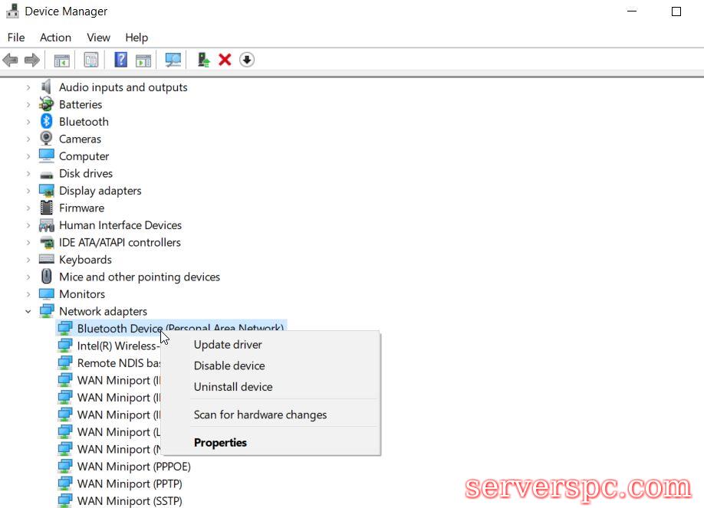Choose Update driver from context menu
The image size is (704, 508).
(x=228, y=345)
